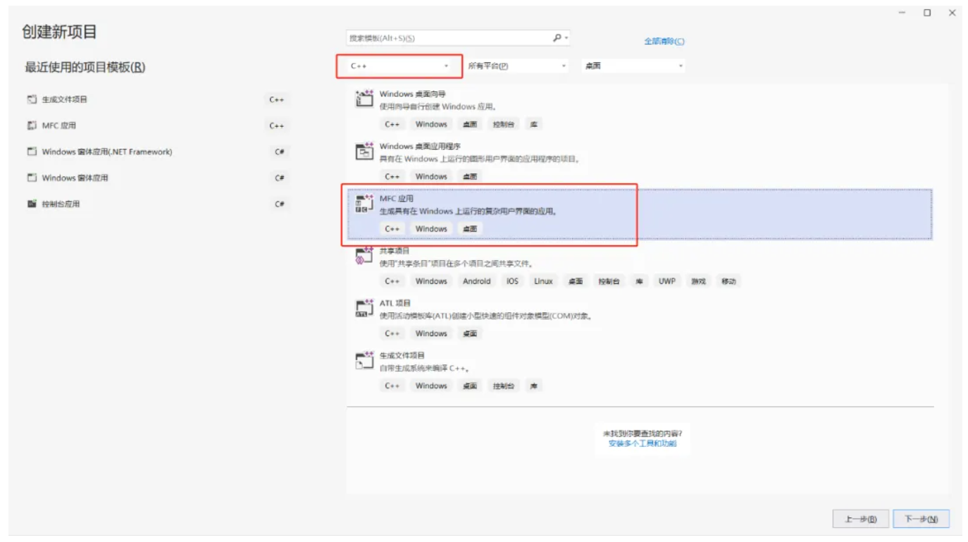Pick recent template 生成文件项目 name

pyautogui.click(x=65, y=99)
